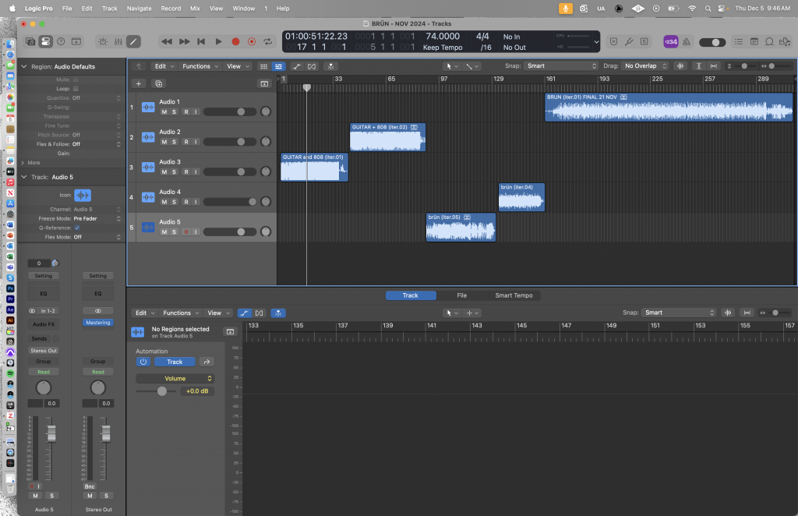The height and width of the screenshot is (516, 798).
Task: Switch to the File editor tab
Action: (461, 295)
